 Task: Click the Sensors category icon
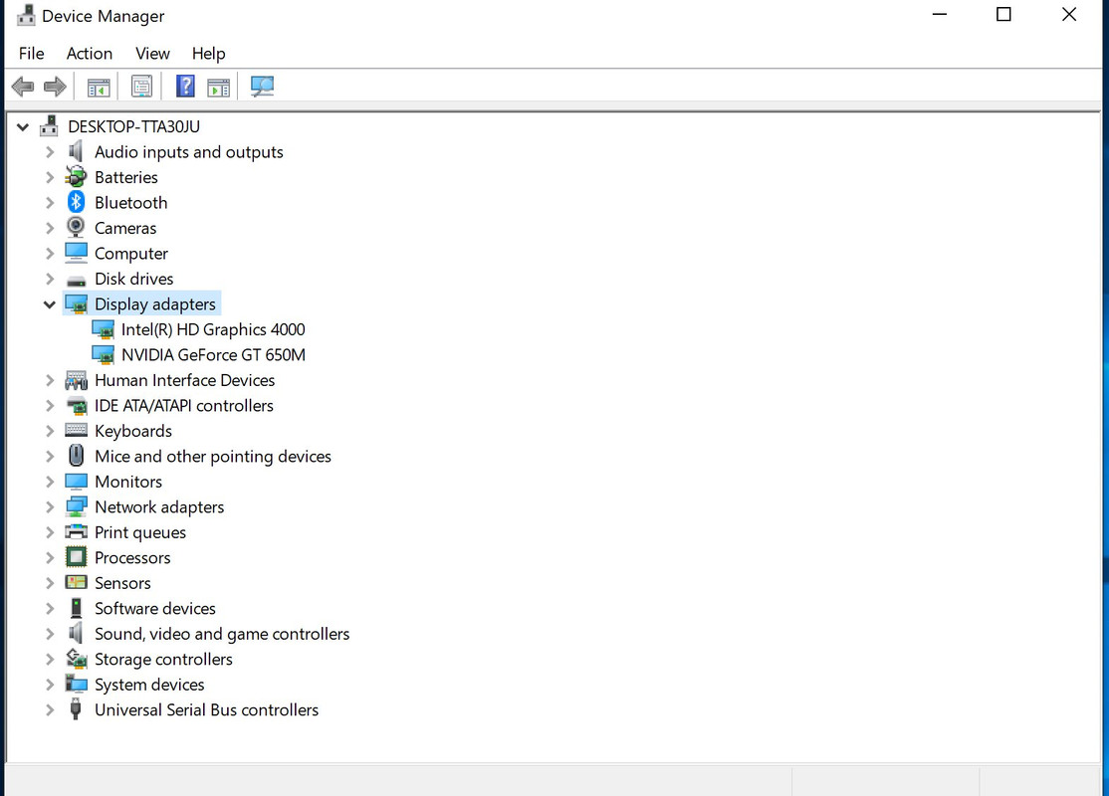76,582
